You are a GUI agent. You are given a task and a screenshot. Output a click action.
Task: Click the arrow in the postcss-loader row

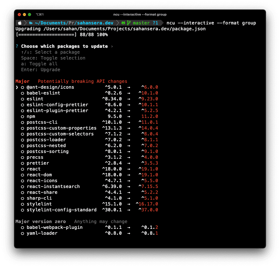tap(129, 140)
